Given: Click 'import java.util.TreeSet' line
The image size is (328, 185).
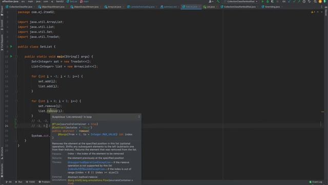Looking at the screenshot, I should [x=39, y=36].
